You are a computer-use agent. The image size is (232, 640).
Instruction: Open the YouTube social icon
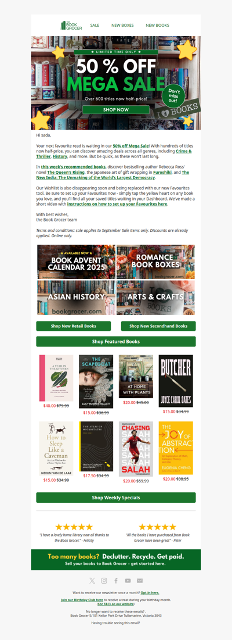tap(128, 580)
